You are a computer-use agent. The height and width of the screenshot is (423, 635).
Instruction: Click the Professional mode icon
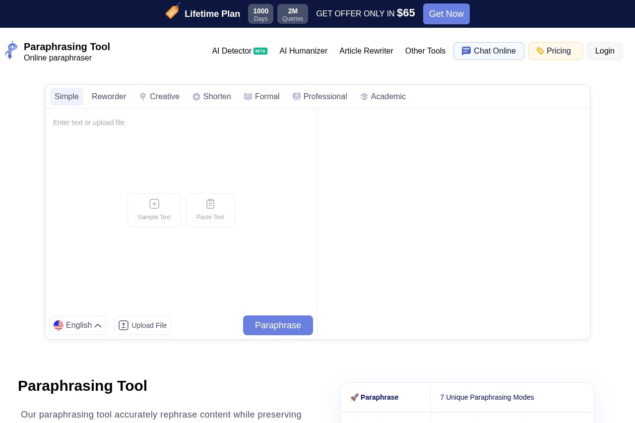click(297, 97)
